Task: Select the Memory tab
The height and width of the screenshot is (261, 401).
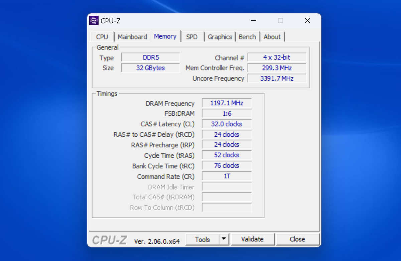Action: 165,36
